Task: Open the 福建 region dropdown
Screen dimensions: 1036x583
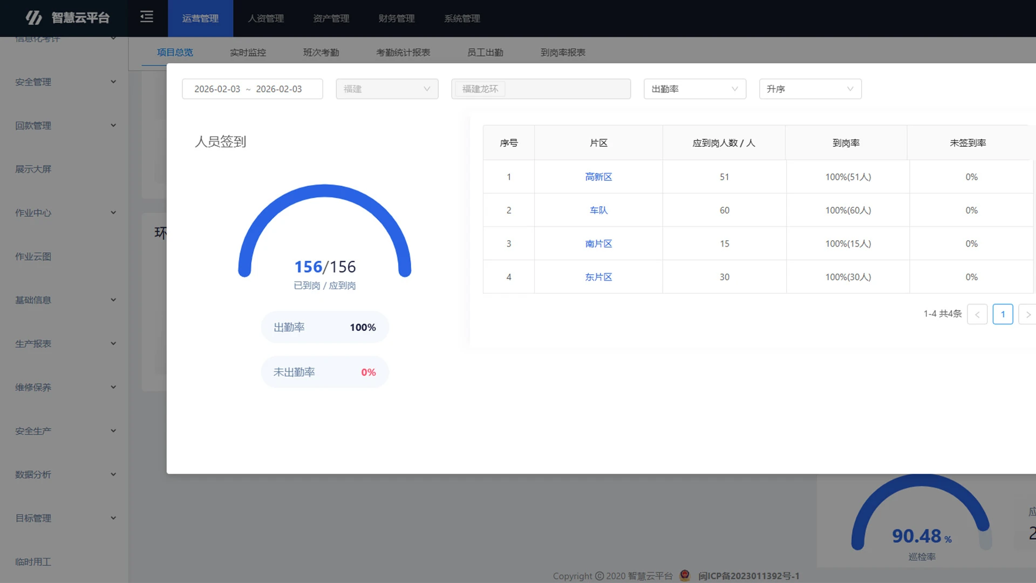Action: (x=386, y=89)
